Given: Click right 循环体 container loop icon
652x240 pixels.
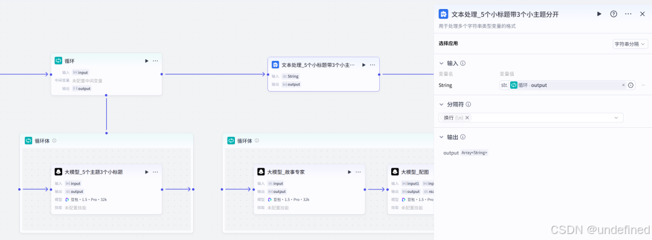Looking at the screenshot, I should tap(231, 141).
